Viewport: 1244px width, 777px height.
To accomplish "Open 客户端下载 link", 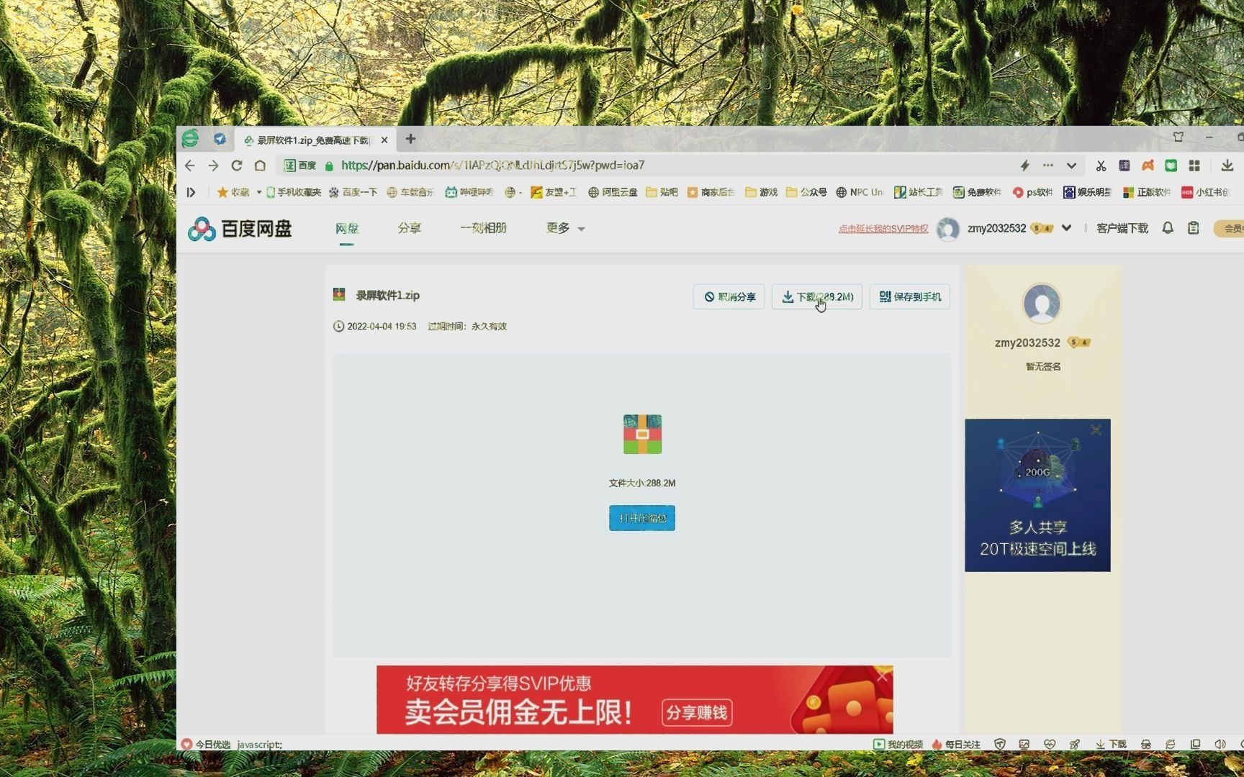I will pos(1122,228).
